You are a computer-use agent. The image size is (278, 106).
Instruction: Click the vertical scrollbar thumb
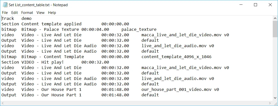coord(275,29)
